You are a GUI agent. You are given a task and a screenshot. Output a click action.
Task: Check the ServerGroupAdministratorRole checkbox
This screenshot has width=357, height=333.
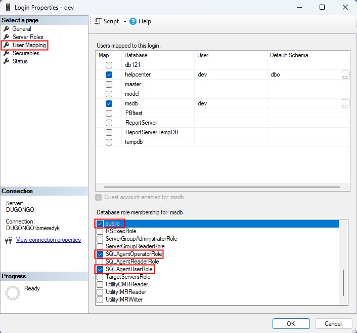(100, 239)
